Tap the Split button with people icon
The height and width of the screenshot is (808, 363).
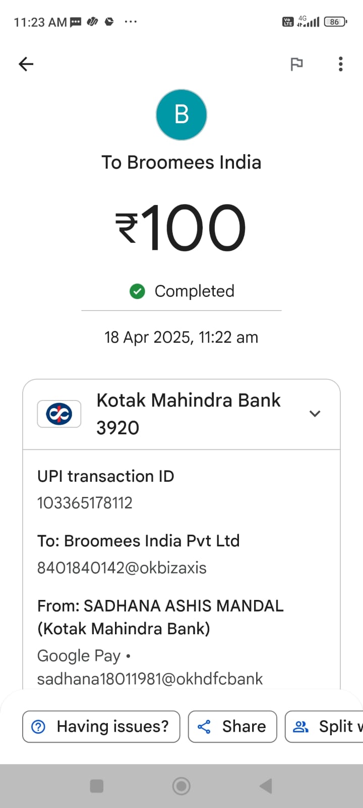pos(324,727)
